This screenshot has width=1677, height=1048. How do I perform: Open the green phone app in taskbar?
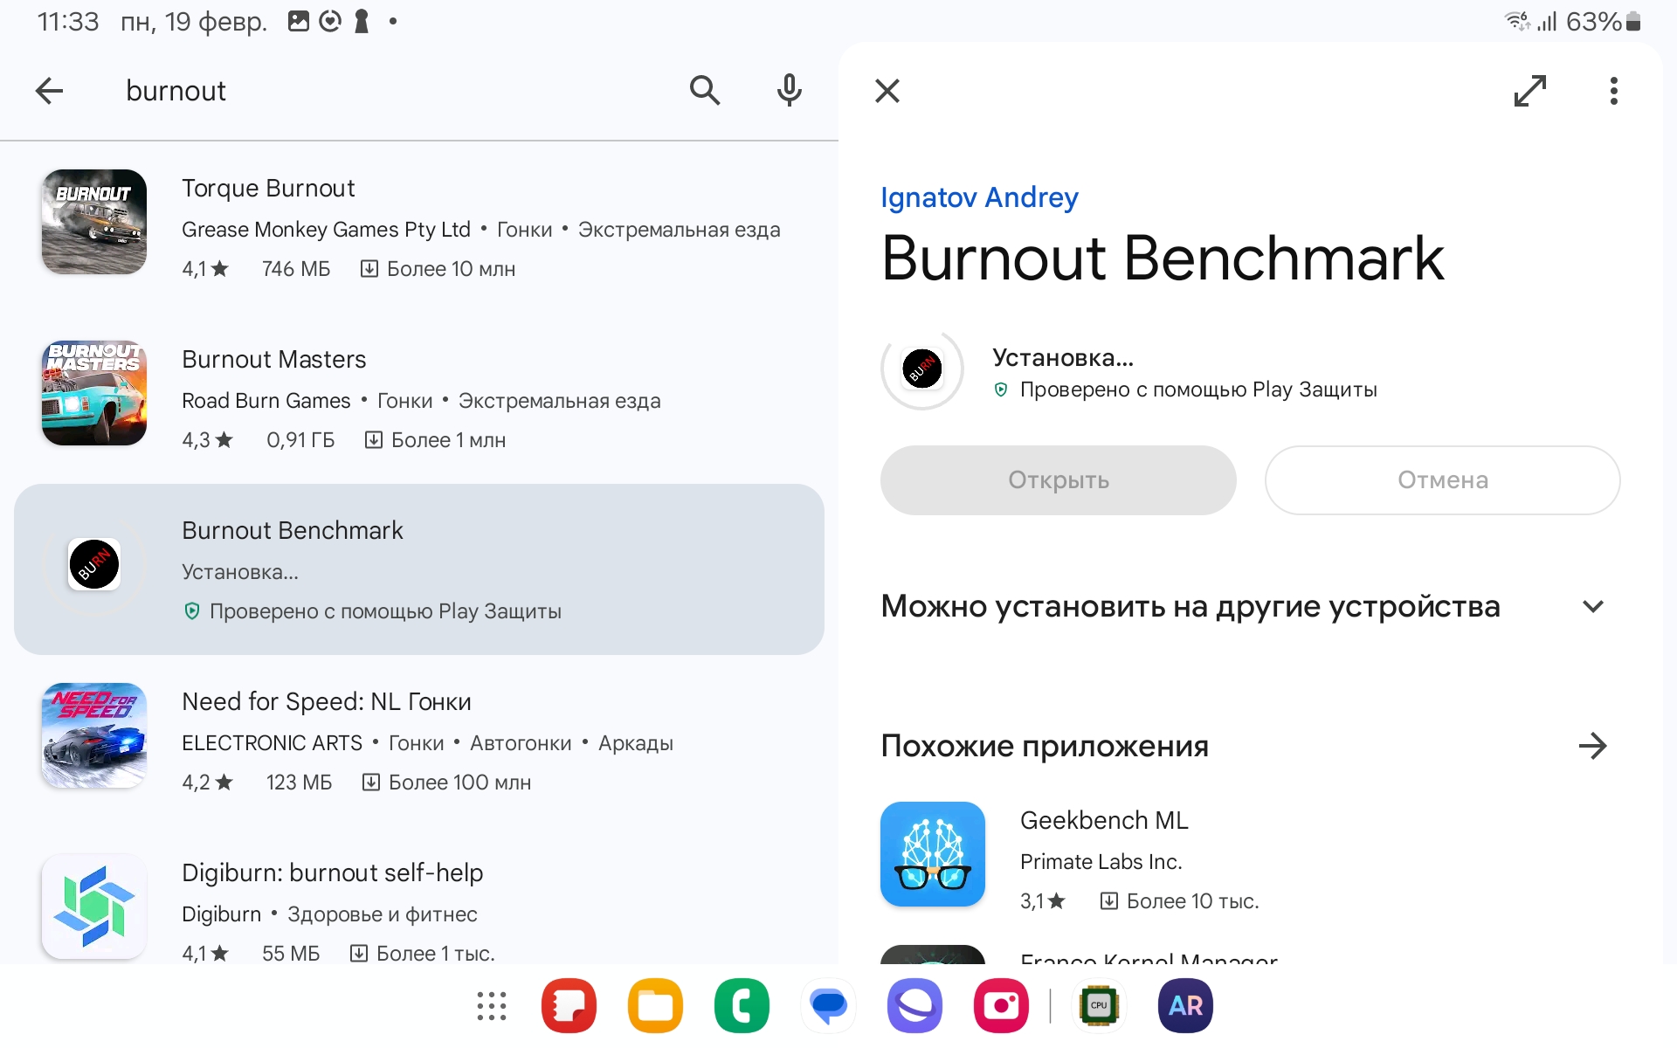[742, 1005]
